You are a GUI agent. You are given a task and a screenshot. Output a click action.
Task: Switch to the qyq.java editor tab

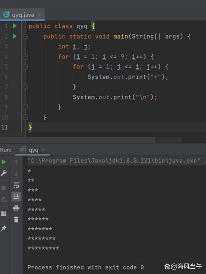[23, 15]
